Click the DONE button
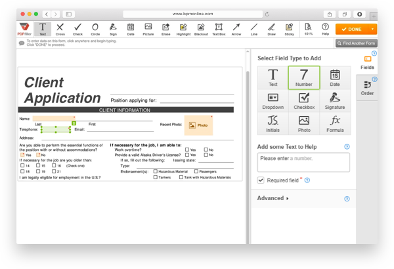 tap(352, 29)
